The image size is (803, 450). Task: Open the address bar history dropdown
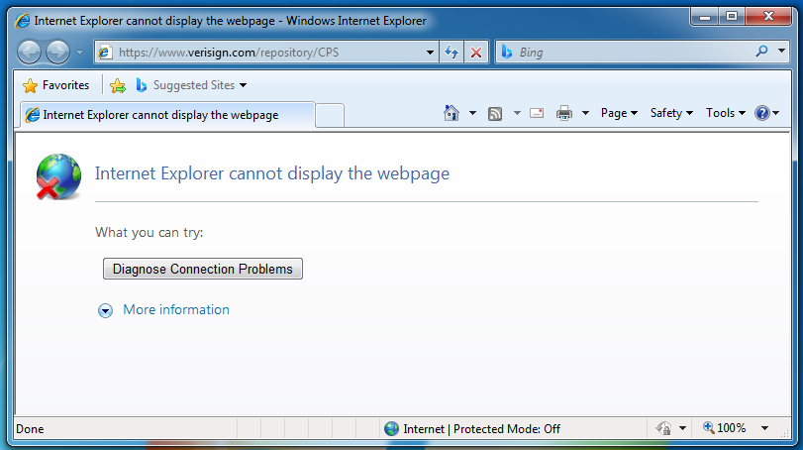pyautogui.click(x=430, y=53)
